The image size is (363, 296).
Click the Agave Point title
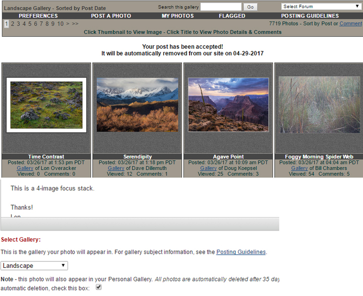228,157
